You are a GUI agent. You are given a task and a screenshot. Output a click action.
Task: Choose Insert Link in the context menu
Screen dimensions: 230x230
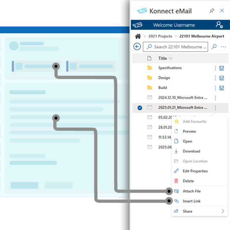pyautogui.click(x=199, y=201)
